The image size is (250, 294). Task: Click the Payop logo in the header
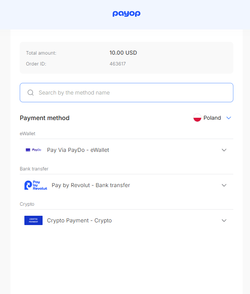click(127, 14)
